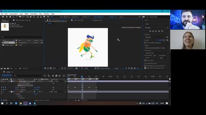Collapse the Puppet effect group
The height and width of the screenshot is (115, 206).
click(14, 94)
